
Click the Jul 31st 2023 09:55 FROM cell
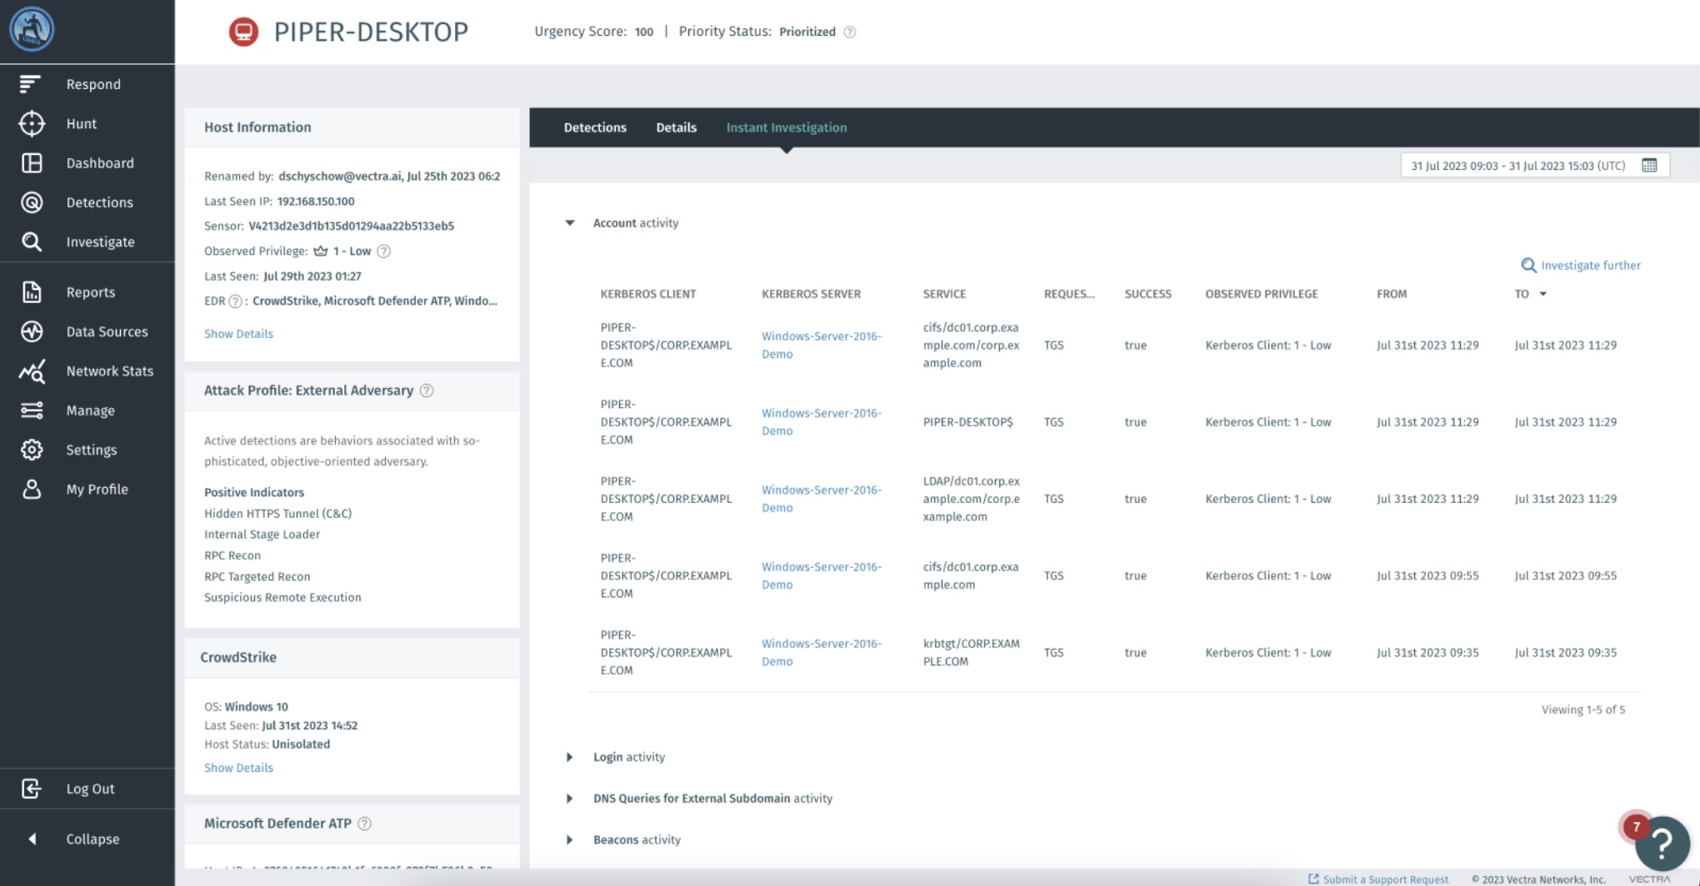coord(1427,575)
